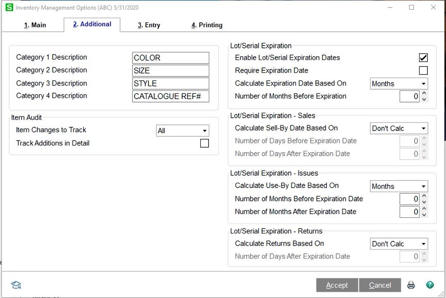Open Help via the green question mark icon
This screenshot has width=446, height=298.
coord(430,285)
